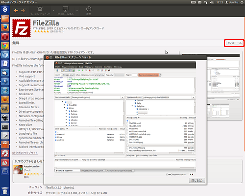The image size is (245, 196).
Task: Open the system gear menu
Action: 242,2
